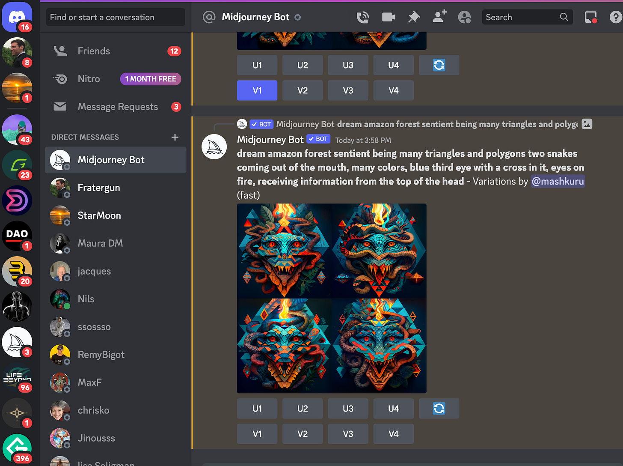Click the search magnifier icon

(x=564, y=17)
